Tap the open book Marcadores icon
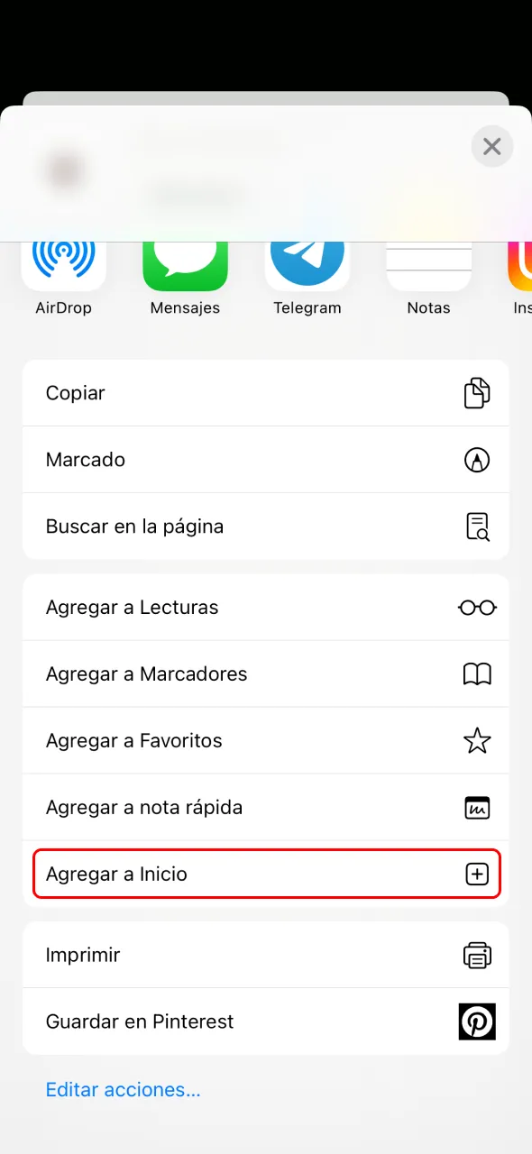532x1154 pixels. tap(477, 673)
